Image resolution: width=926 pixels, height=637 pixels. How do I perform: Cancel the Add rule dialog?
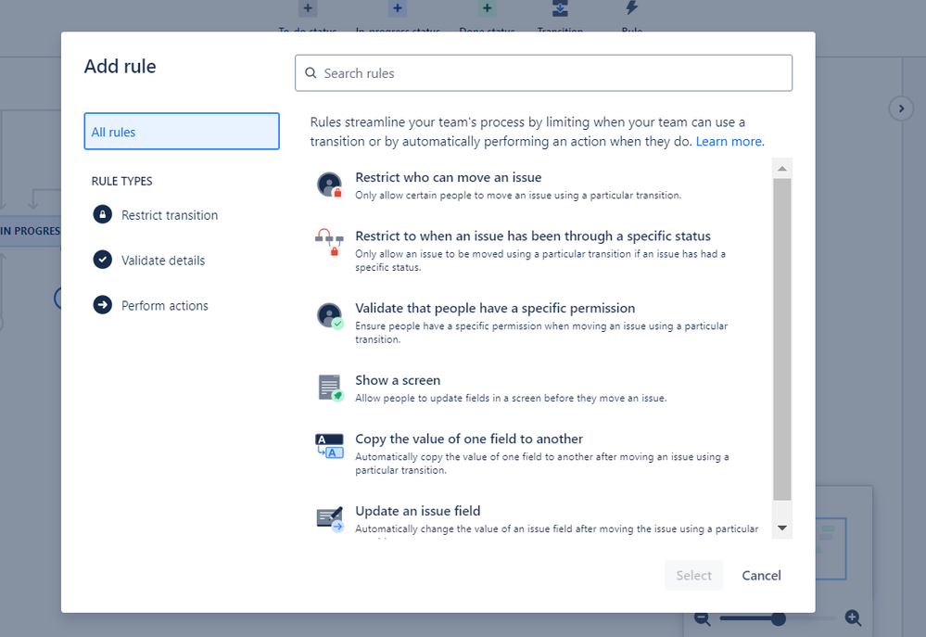pyautogui.click(x=761, y=575)
